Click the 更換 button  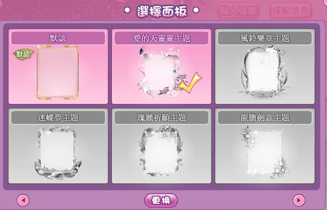point(161,201)
